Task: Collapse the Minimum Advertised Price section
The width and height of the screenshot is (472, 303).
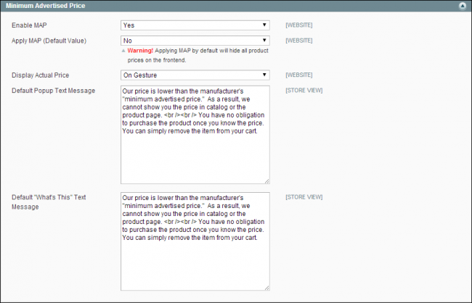Action: [x=463, y=6]
